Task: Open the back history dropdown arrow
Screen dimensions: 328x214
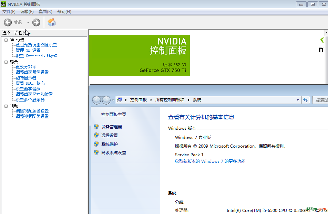Action: point(28,22)
